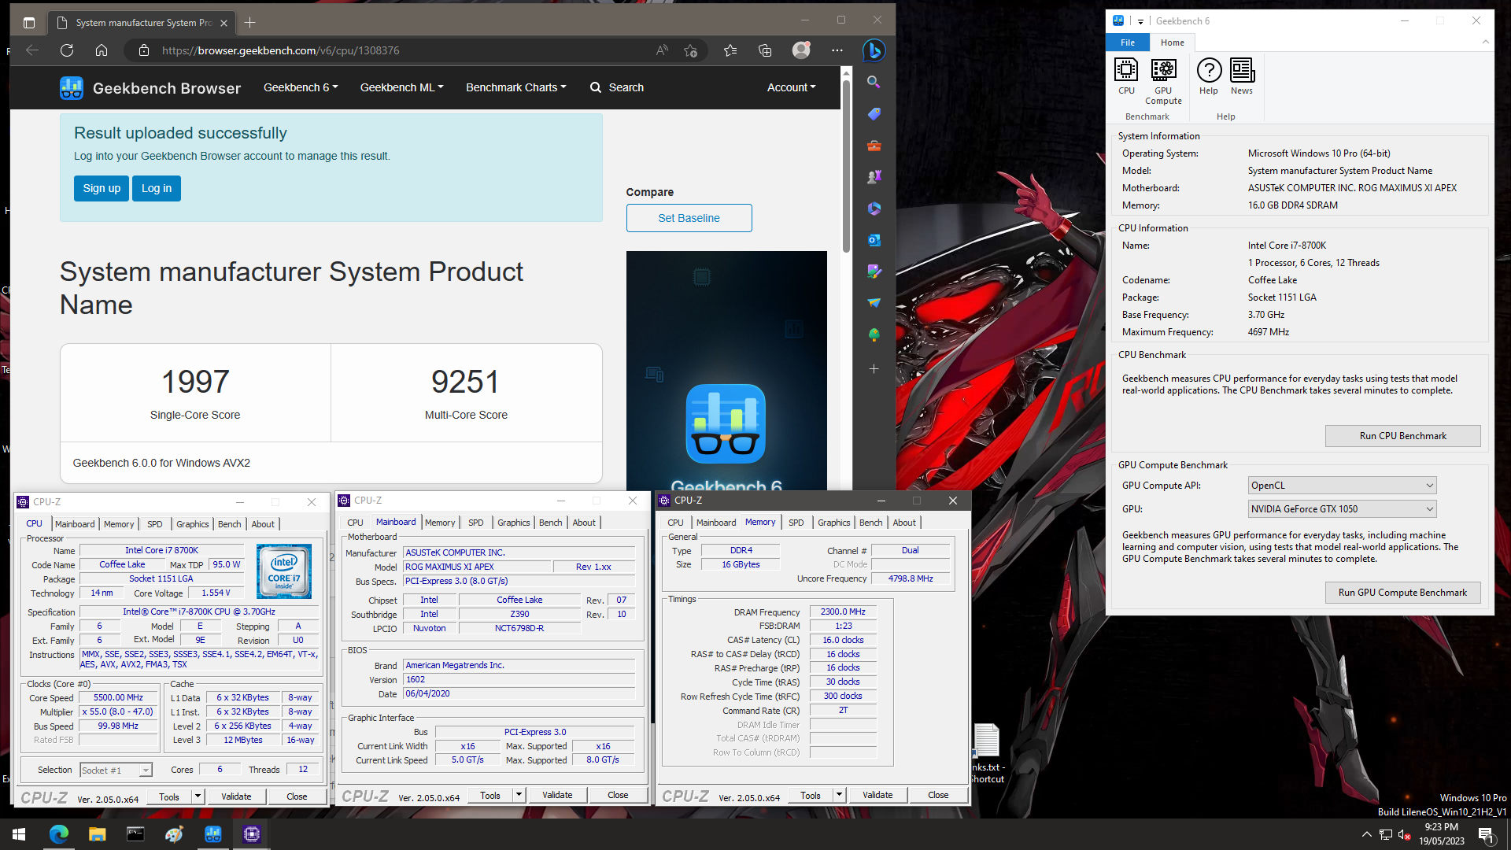Open Tools dropdown arrow in CPU-Z CPU window
Viewport: 1511px width, 850px height.
point(198,796)
